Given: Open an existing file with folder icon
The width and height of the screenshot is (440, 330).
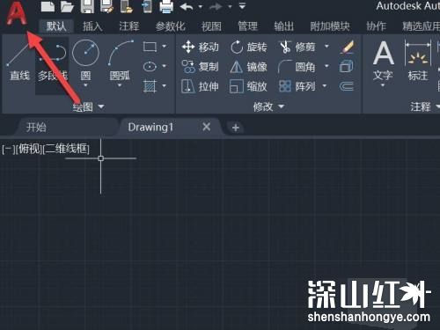Looking at the screenshot, I should point(67,6).
